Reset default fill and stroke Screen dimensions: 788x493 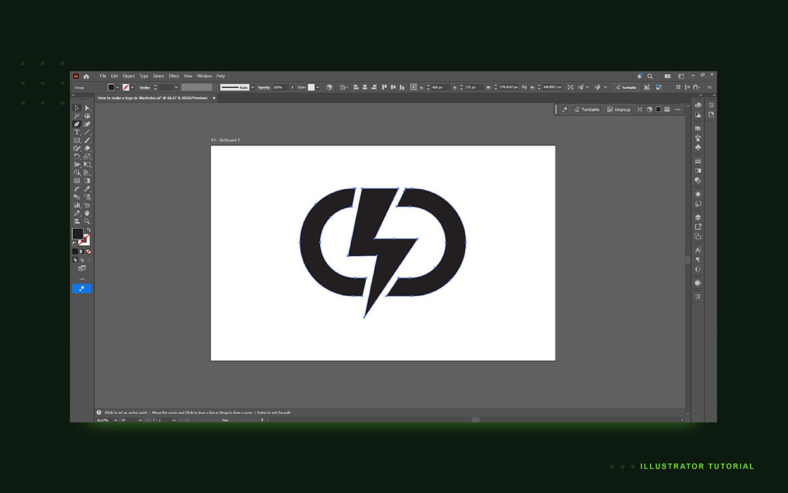click(x=74, y=243)
